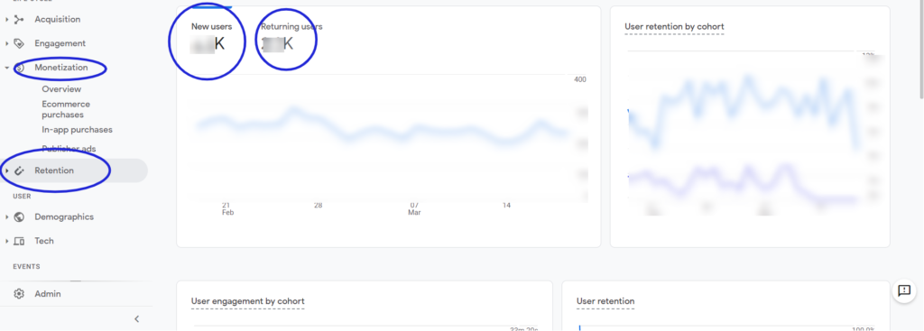
Task: Open Publisher ads report
Action: [69, 149]
